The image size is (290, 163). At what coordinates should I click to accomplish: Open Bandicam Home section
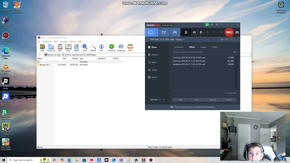point(152,47)
